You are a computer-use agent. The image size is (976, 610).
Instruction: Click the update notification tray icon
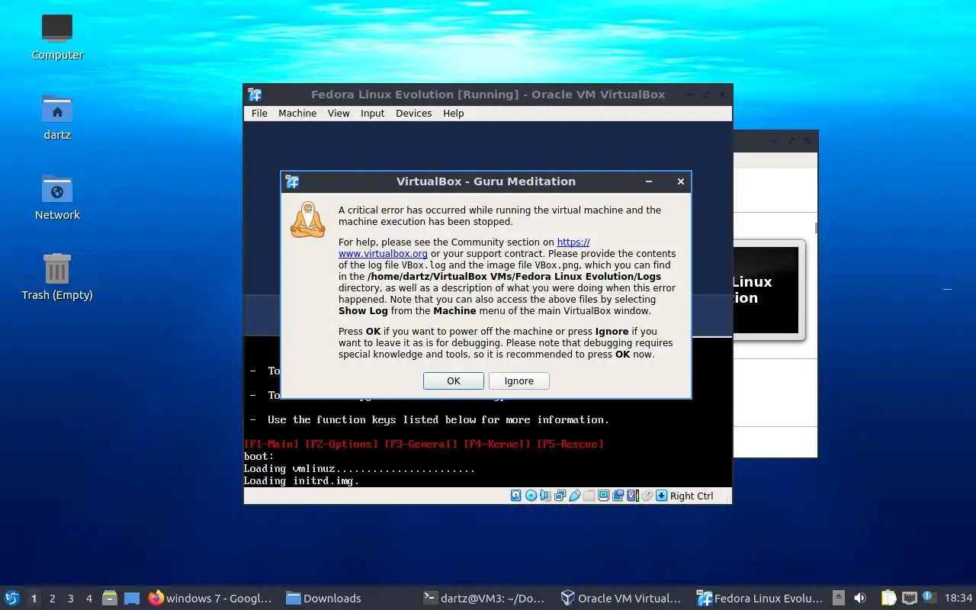pyautogui.click(x=928, y=597)
